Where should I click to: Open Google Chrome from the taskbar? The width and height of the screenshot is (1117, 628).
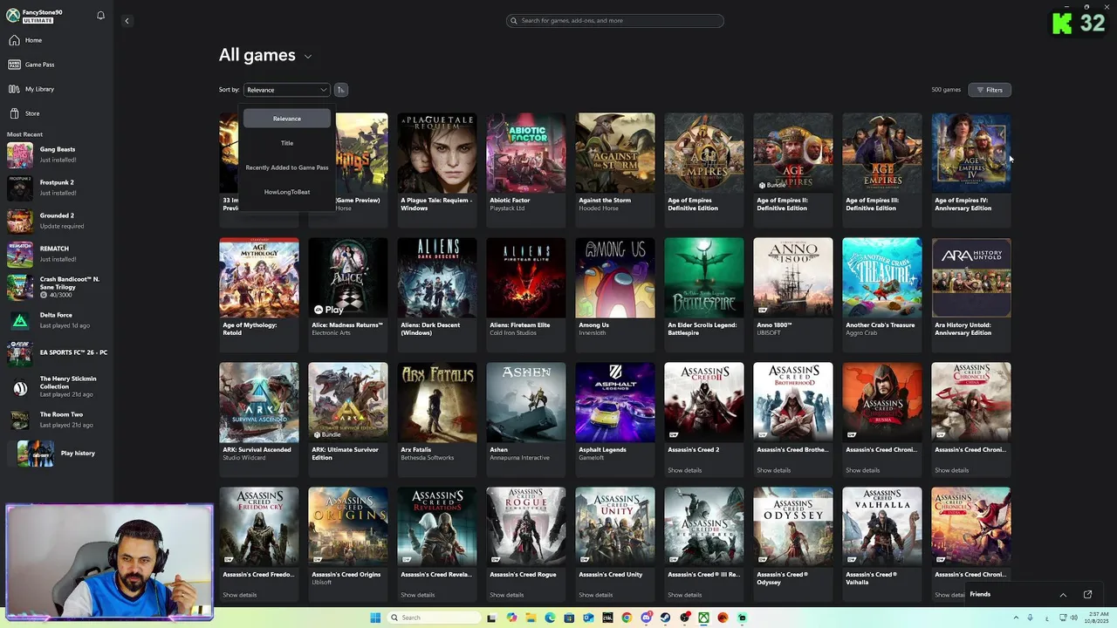tap(627, 618)
